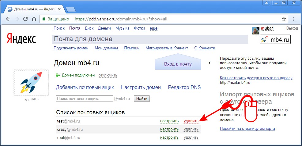Screen dimensions: 302x146
Task: Minimize the Chrome window
Action: point(276,2)
